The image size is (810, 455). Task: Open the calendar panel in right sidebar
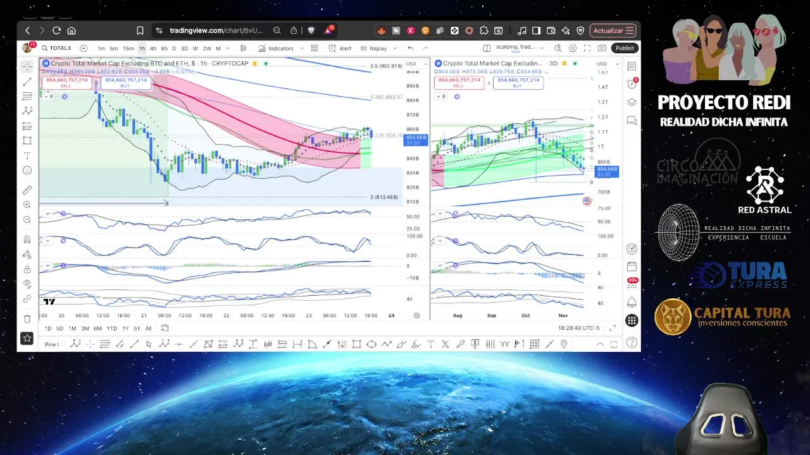tap(632, 267)
